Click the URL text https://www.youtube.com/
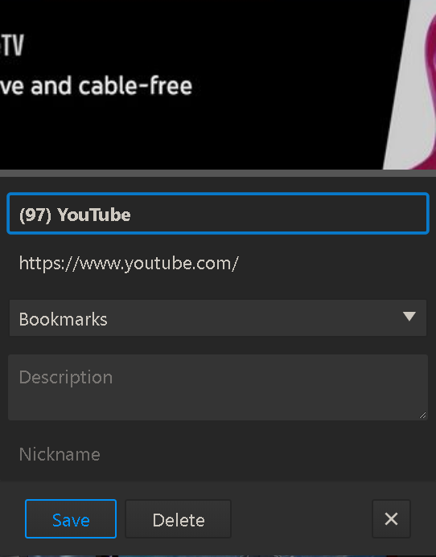This screenshot has width=436, height=557. [x=129, y=264]
